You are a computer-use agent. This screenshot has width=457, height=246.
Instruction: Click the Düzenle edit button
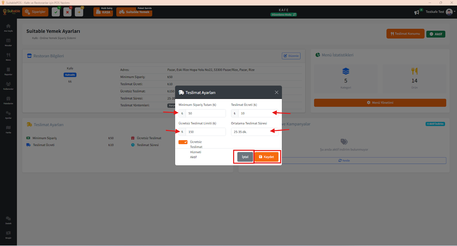pyautogui.click(x=291, y=56)
